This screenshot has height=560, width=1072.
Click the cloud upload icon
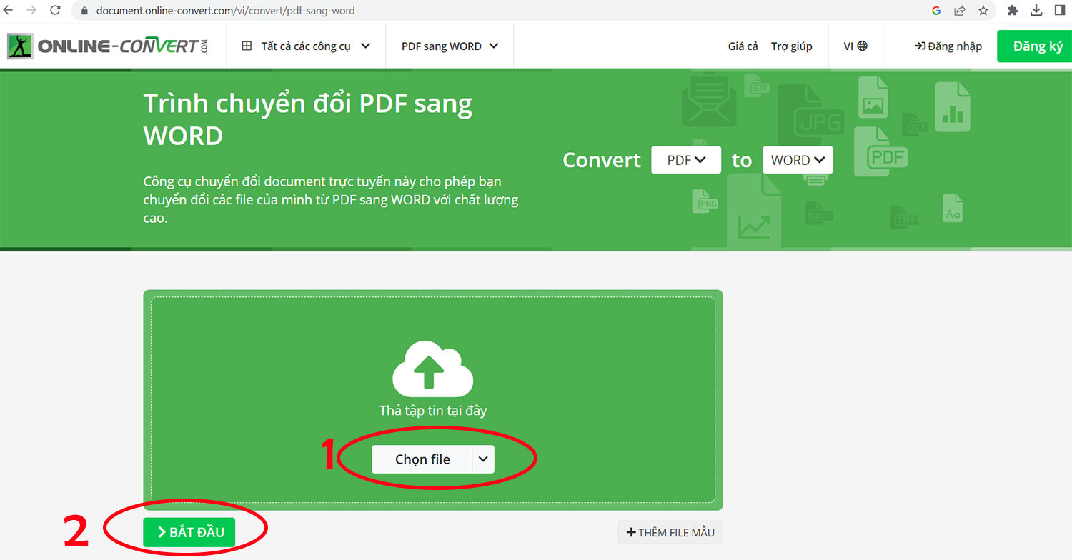click(x=433, y=369)
